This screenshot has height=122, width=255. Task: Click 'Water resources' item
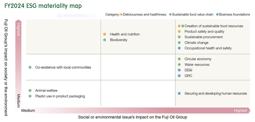[197, 65]
